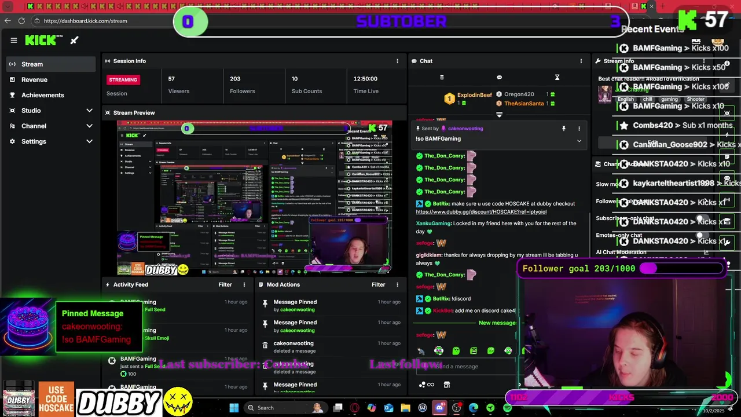This screenshot has width=741, height=417.
Task: Toggle Emotes-only chat switch
Action: [703, 235]
